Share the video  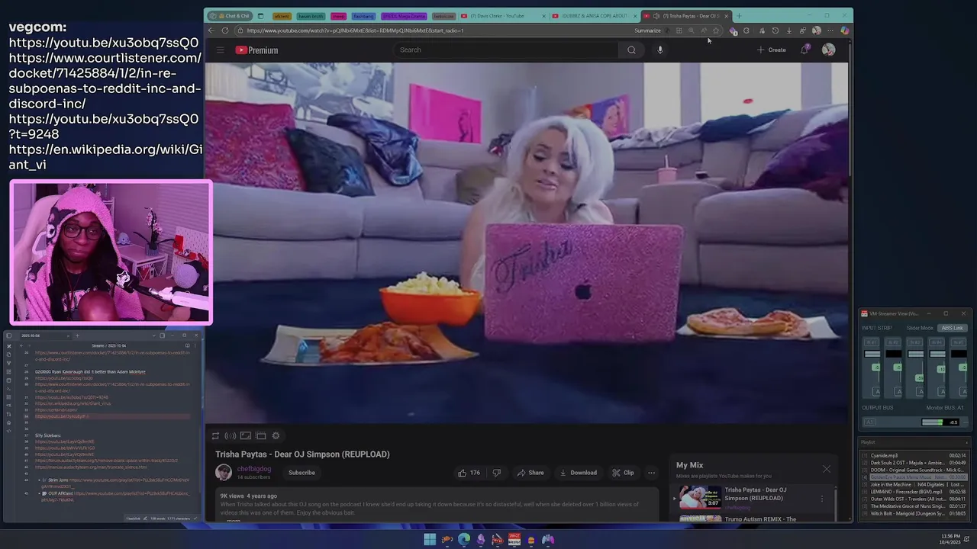click(x=530, y=473)
